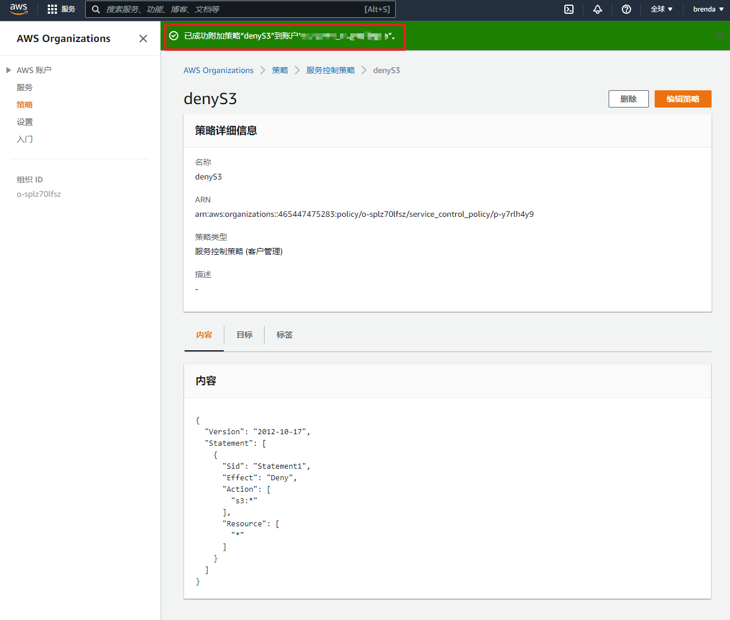Open the help question mark icon
This screenshot has height=620, width=730.
point(626,9)
